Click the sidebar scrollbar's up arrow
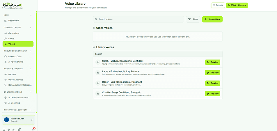 (36, 12)
